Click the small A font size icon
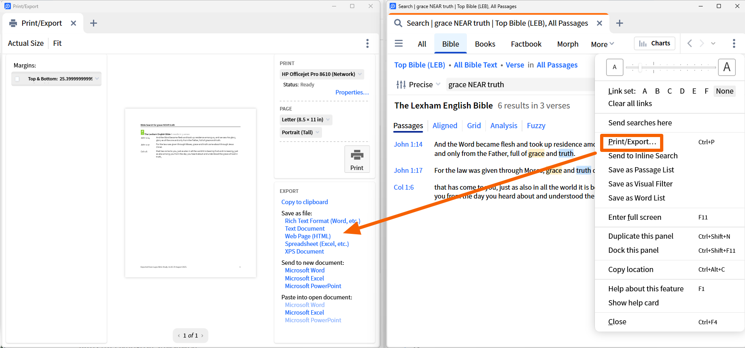Screen dimensions: 745x348 [615, 67]
